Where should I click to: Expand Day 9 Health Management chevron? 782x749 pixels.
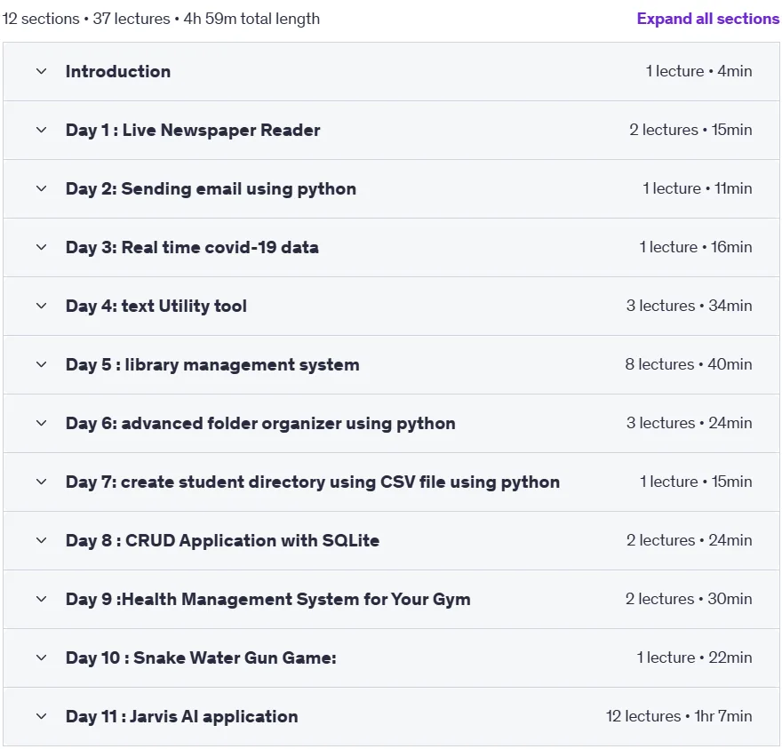pos(42,599)
